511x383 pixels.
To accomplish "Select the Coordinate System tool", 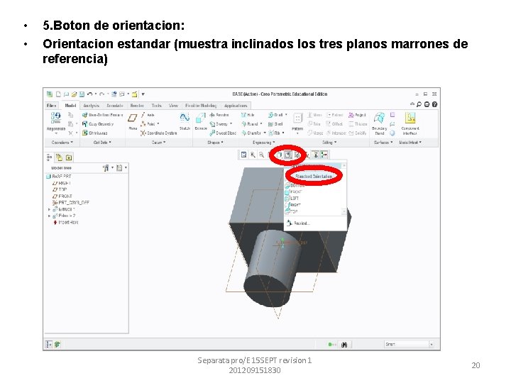I will point(159,133).
